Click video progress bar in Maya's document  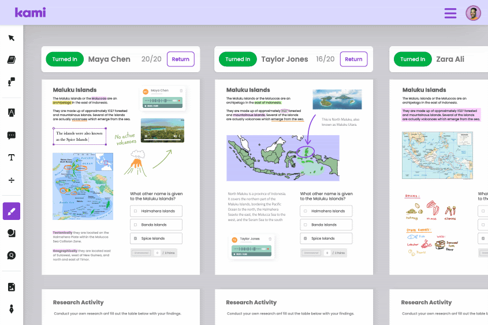coord(162,140)
